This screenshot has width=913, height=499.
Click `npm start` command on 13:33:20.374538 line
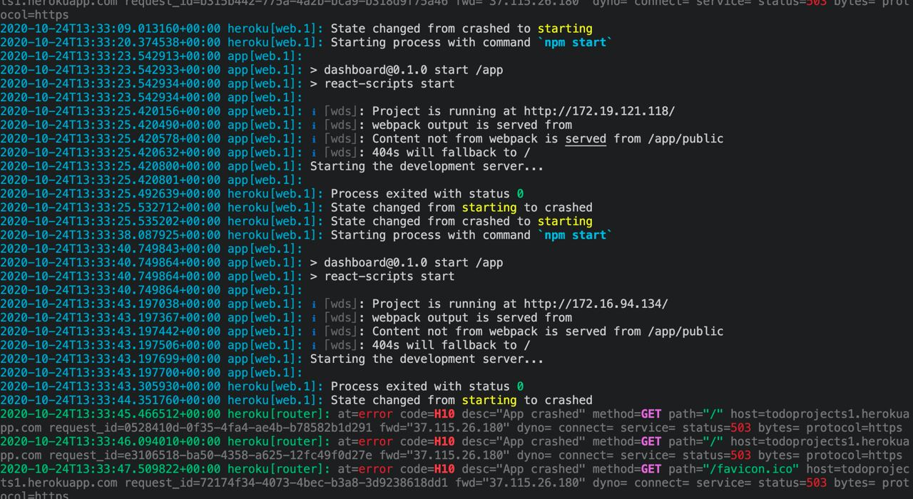(575, 43)
